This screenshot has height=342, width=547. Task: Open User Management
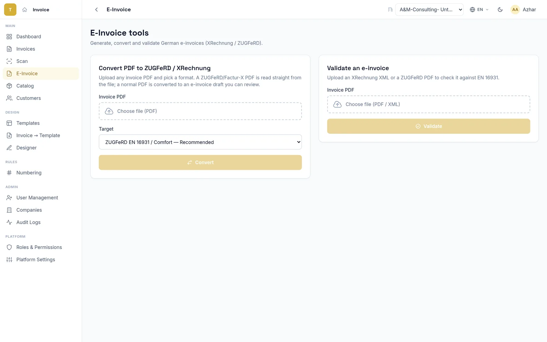[41, 198]
